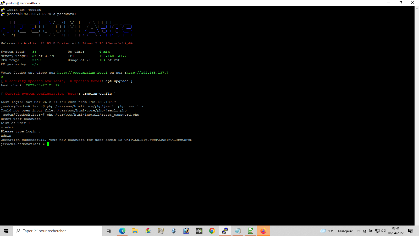
Task: Check the battery status tray icon
Action: point(371,231)
